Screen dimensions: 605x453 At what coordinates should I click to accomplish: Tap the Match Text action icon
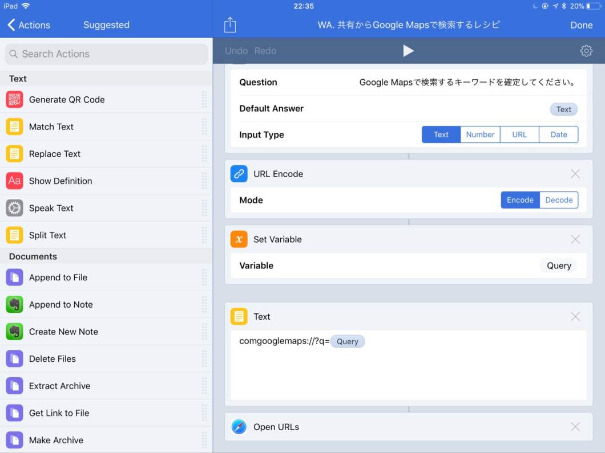15,126
